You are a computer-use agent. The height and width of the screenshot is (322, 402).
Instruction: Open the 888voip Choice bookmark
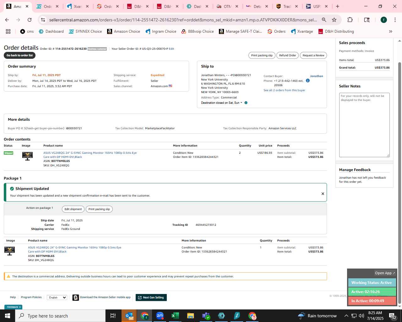click(198, 31)
